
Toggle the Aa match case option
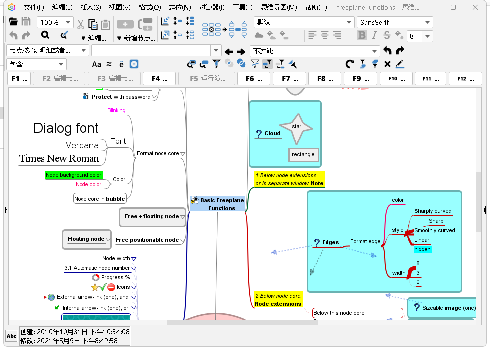[97, 64]
